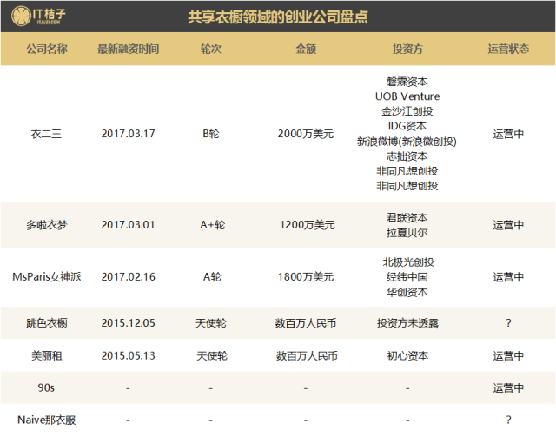
Task: Click 天使轮 in the 美丽租 row
Action: pos(212,355)
